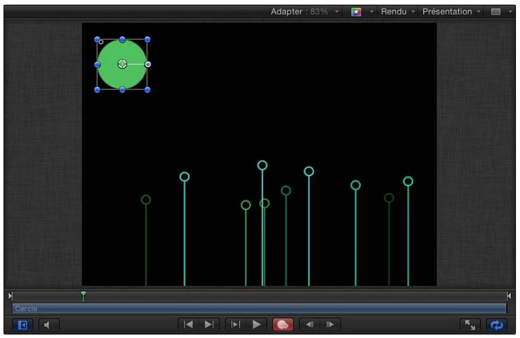Screen dimensions: 520x338
Task: Step to next frame
Action: (x=330, y=325)
